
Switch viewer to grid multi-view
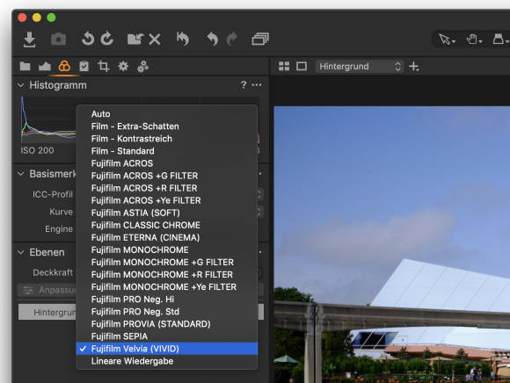point(284,66)
